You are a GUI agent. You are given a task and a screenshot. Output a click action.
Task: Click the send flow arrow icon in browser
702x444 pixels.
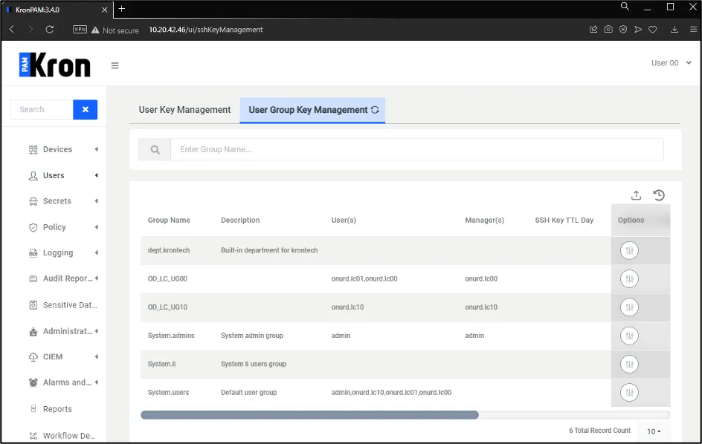638,30
